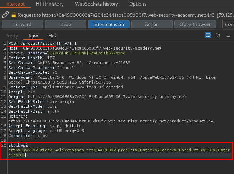Click the Open Browser button
Image resolution: width=234 pixels, height=174 pixels.
[195, 24]
